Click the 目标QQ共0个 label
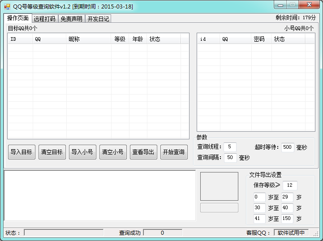 point(22,28)
